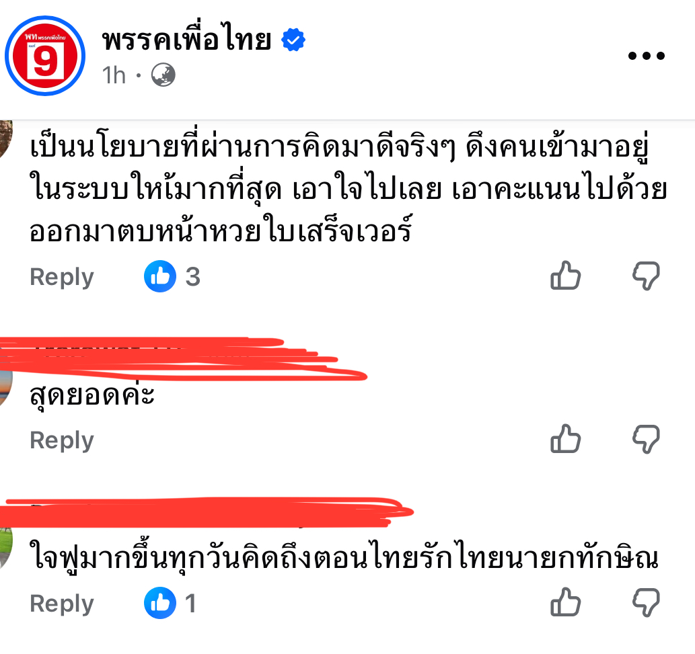
Task: Reply to the ทักษิณ comment
Action: (x=62, y=604)
